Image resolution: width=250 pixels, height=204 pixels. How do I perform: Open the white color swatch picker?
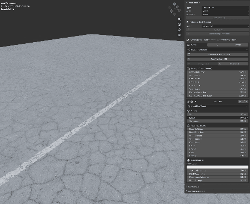[217, 167]
